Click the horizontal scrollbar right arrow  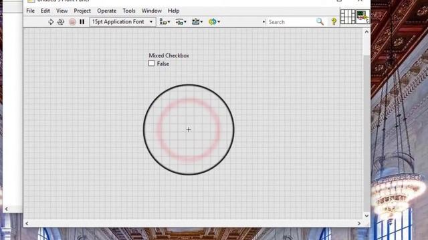tap(359, 223)
